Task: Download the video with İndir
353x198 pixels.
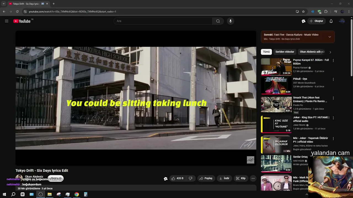Action: point(224,178)
